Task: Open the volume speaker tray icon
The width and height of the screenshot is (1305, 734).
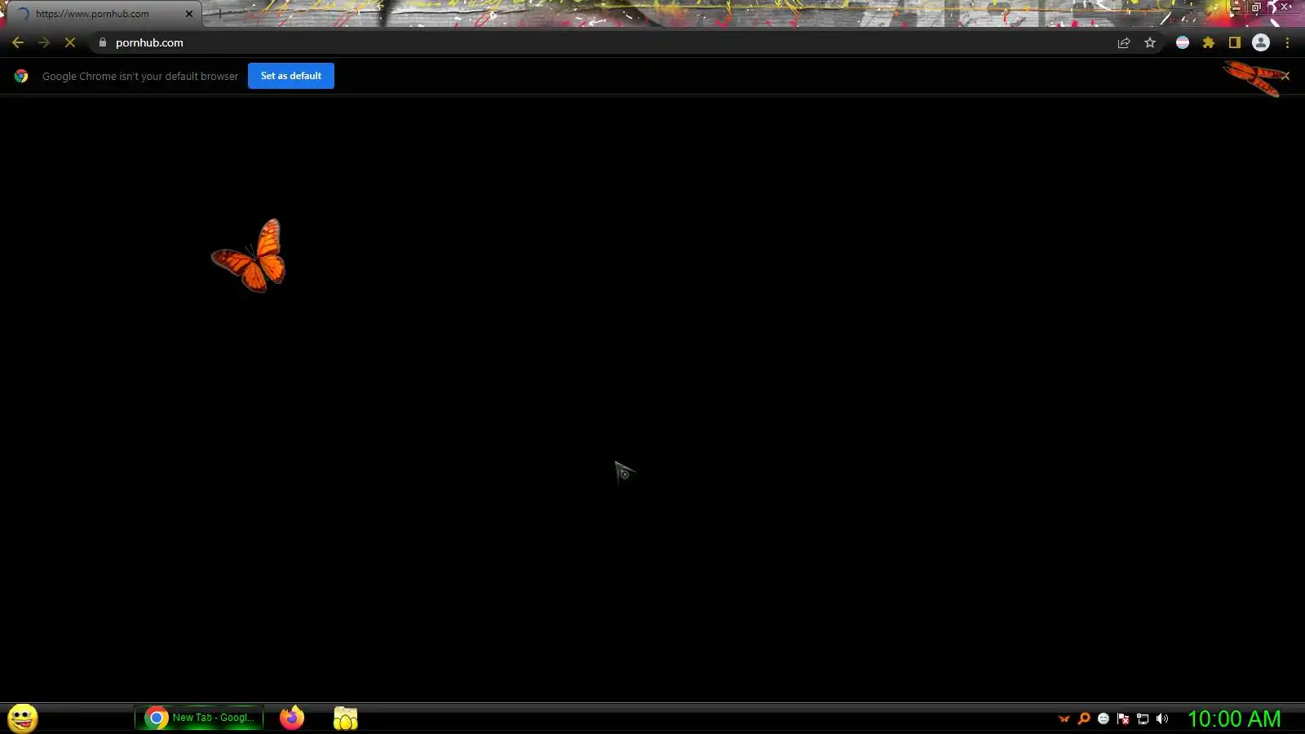Action: coord(1162,719)
